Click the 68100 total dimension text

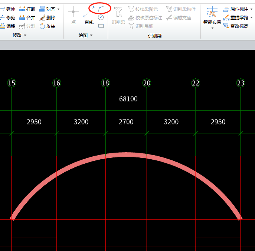tap(128, 99)
